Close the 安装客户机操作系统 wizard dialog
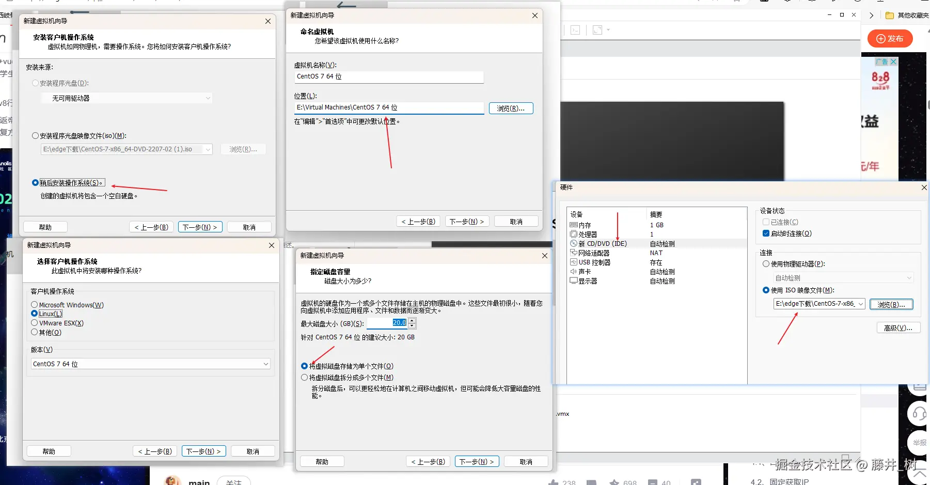This screenshot has width=930, height=485. [268, 21]
